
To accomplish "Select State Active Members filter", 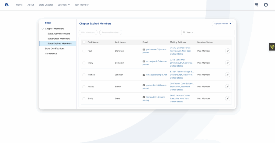I will click(x=59, y=34).
